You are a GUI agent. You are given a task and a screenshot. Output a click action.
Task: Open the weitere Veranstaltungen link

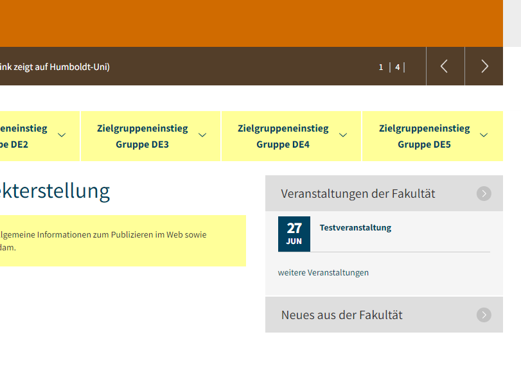[323, 272]
